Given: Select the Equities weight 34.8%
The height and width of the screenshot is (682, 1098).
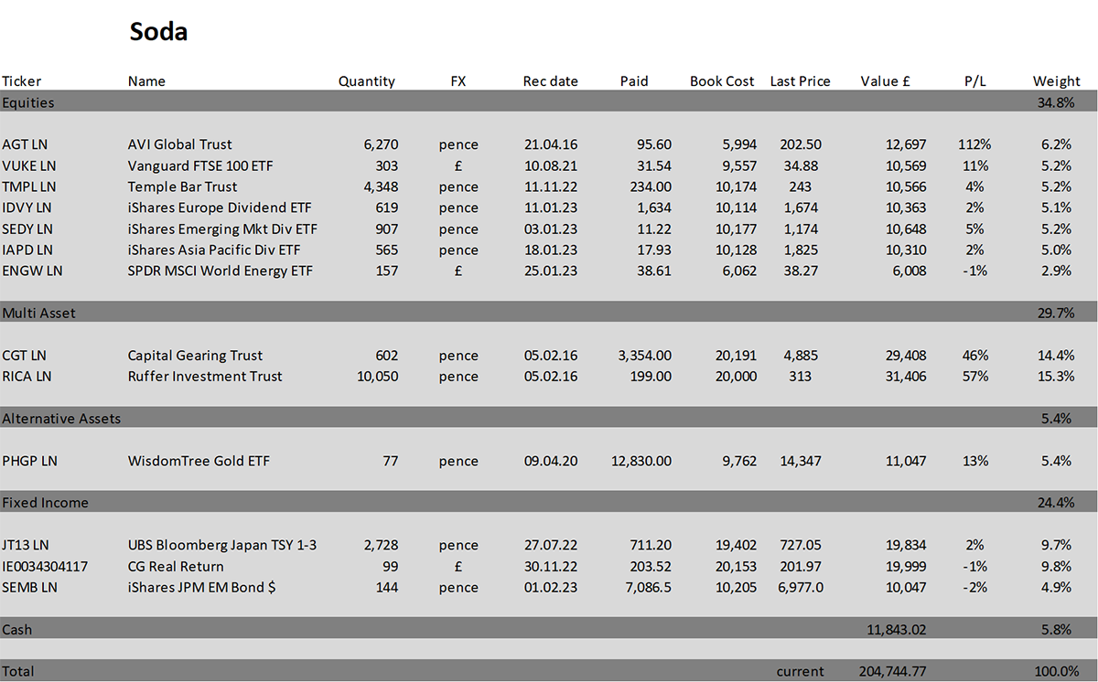Looking at the screenshot, I should 1054,102.
